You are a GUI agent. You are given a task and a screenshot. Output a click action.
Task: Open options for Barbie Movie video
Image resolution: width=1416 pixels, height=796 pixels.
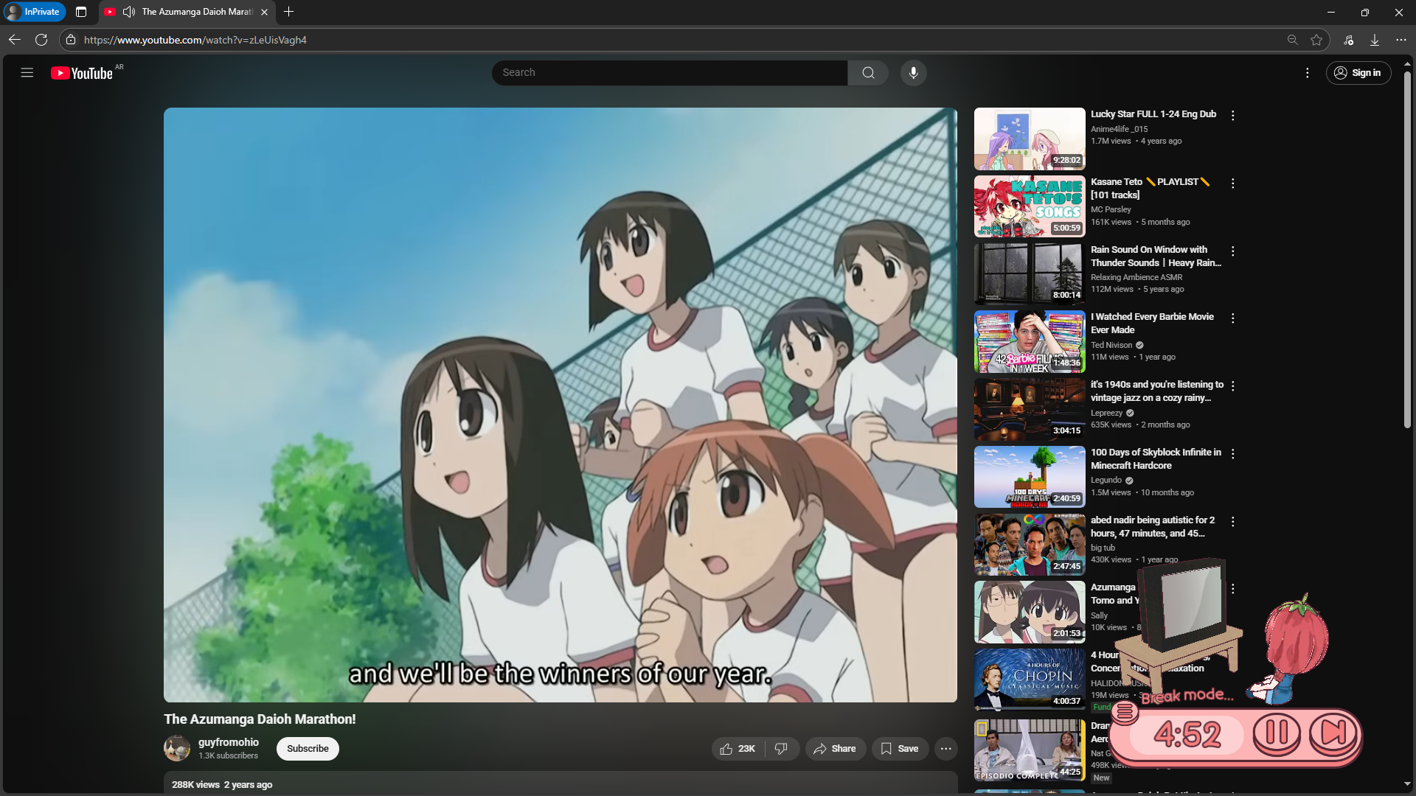pyautogui.click(x=1232, y=318)
